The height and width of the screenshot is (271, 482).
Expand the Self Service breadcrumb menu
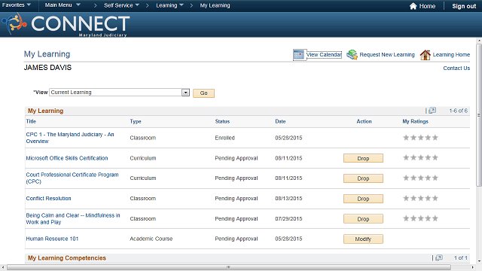point(121,5)
